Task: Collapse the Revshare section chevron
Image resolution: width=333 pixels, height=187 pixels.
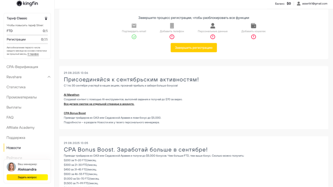Action: tap(49, 77)
